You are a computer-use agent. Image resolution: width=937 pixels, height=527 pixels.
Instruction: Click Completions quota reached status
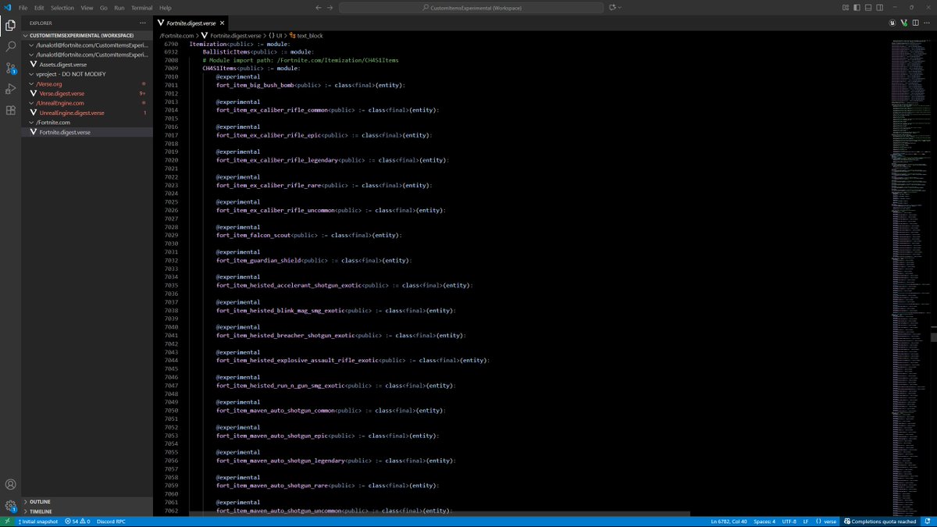coord(881,521)
